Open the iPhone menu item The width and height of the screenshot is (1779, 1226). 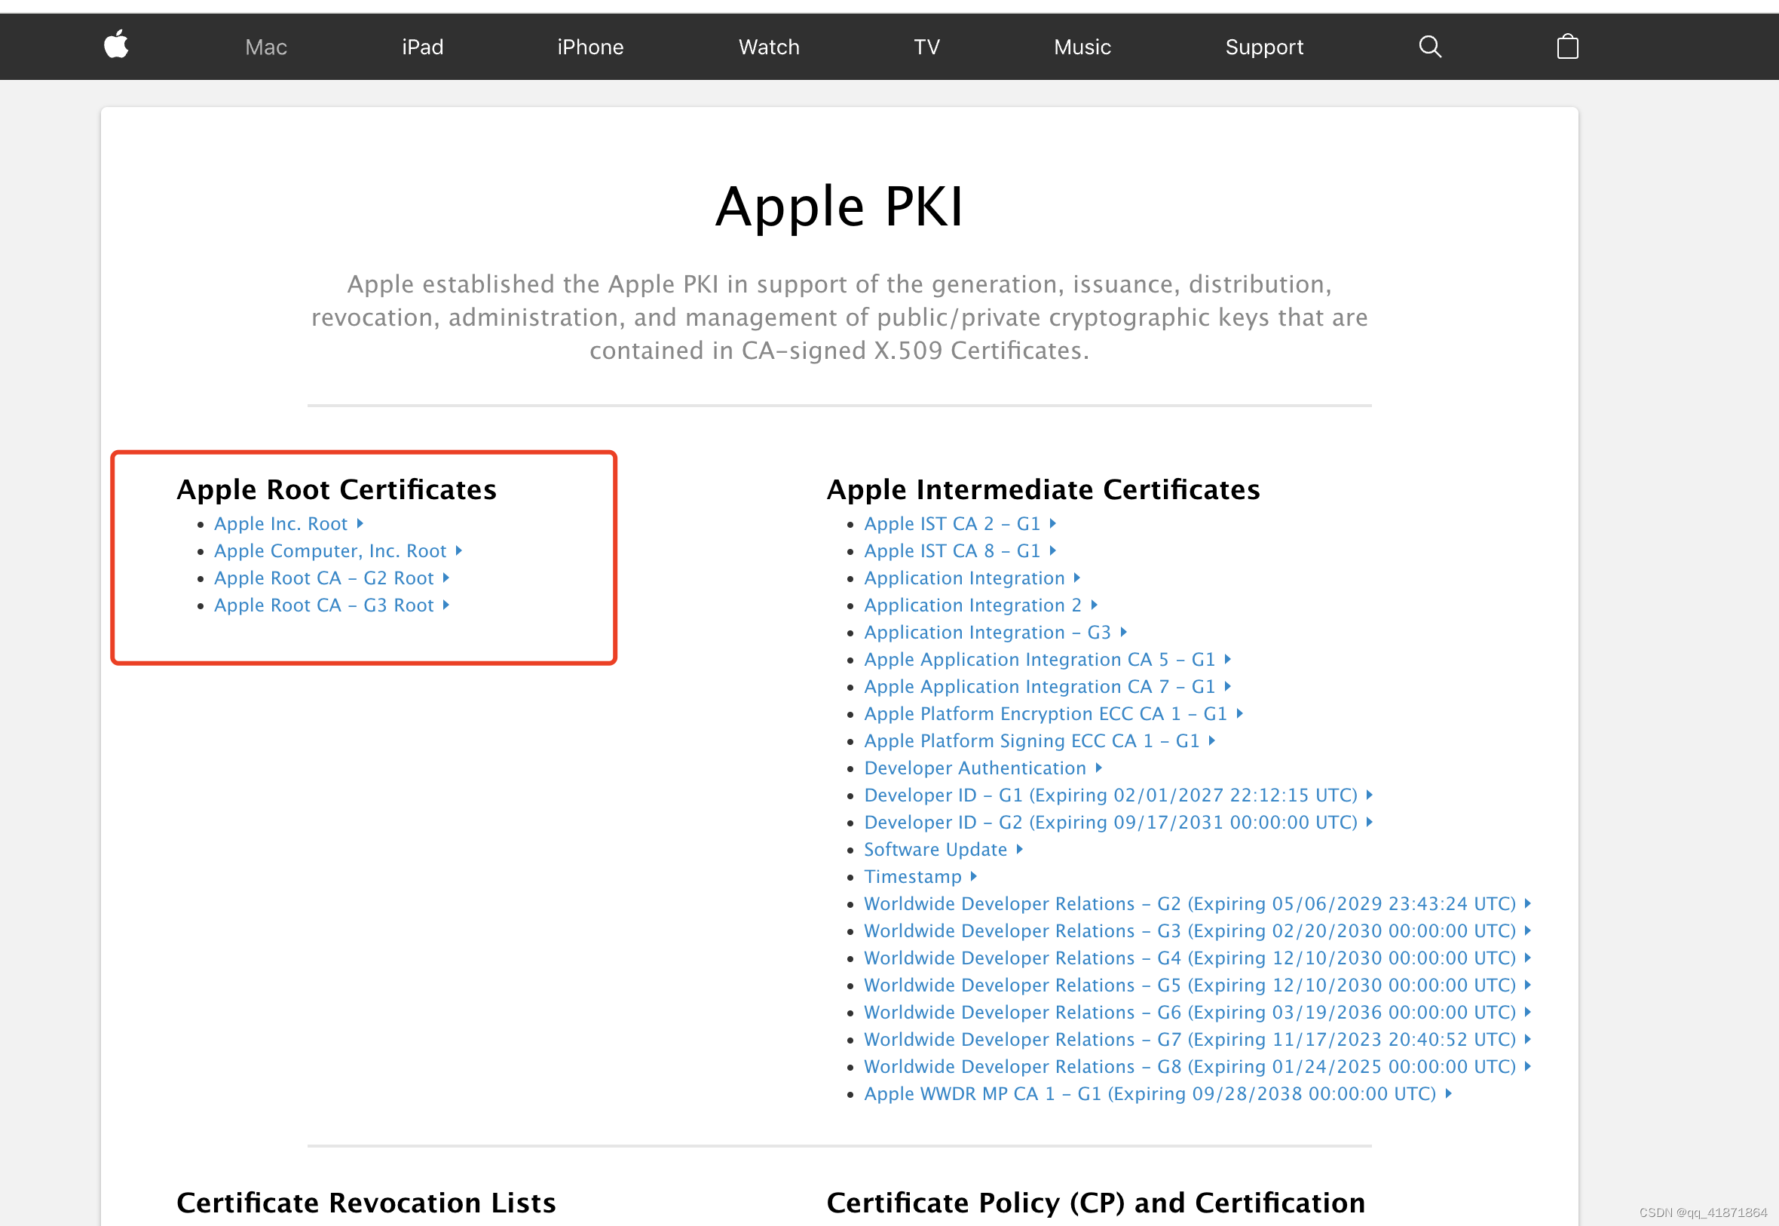(x=590, y=48)
